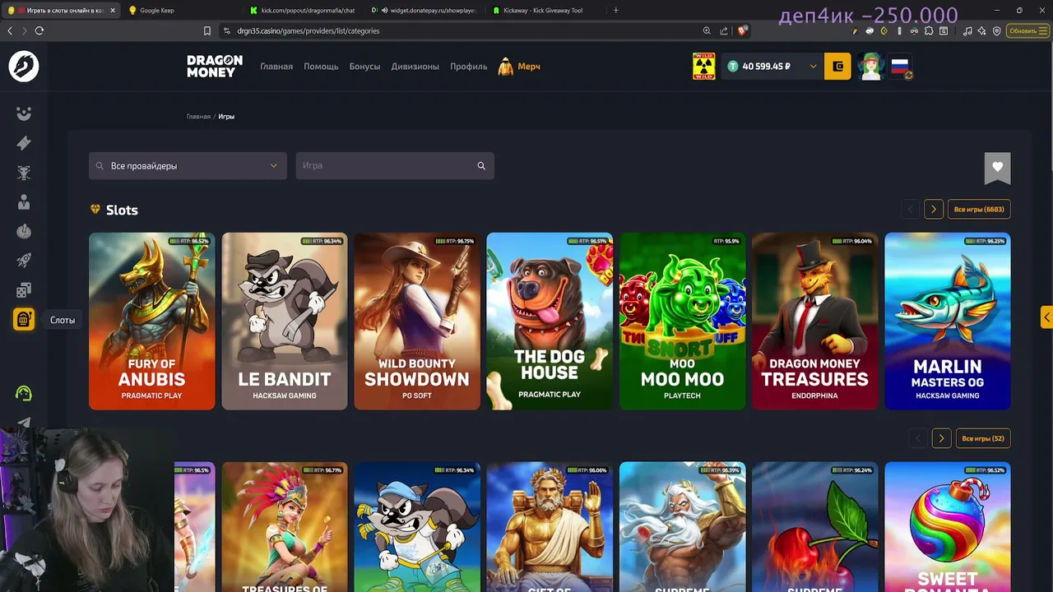This screenshot has width=1053, height=592.
Task: Open the Бонусы navigation item
Action: click(364, 67)
